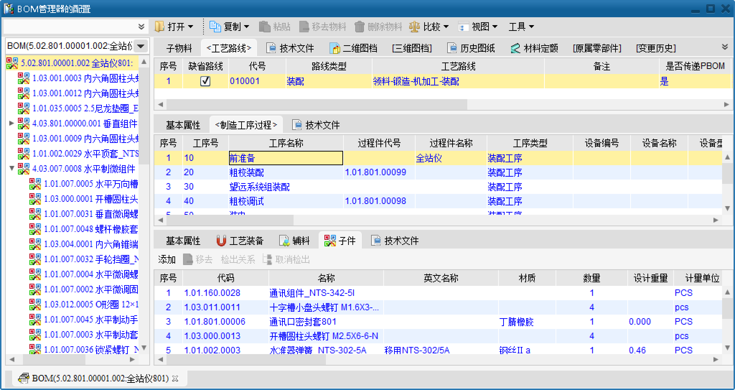Select tree item 1.01.007.0045 水平制动手
Image resolution: width=735 pixels, height=390 pixels.
[x=90, y=320]
